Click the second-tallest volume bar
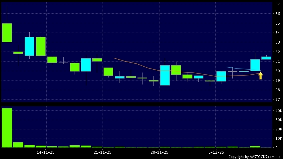 pyautogui.click(x=18, y=145)
